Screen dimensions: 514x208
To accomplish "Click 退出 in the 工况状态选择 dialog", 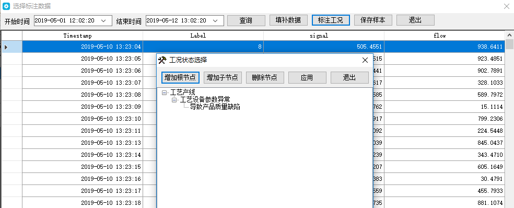I will pyautogui.click(x=349, y=78).
